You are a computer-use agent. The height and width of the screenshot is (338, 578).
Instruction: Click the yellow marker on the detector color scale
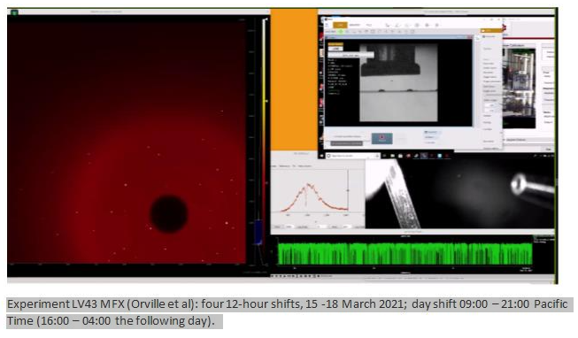coord(266,101)
